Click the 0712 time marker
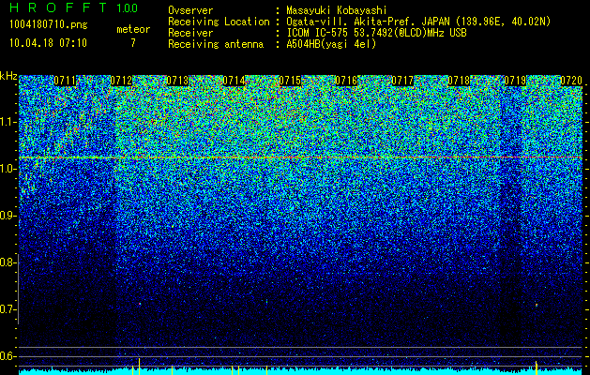This screenshot has width=590, height=375. pos(121,81)
